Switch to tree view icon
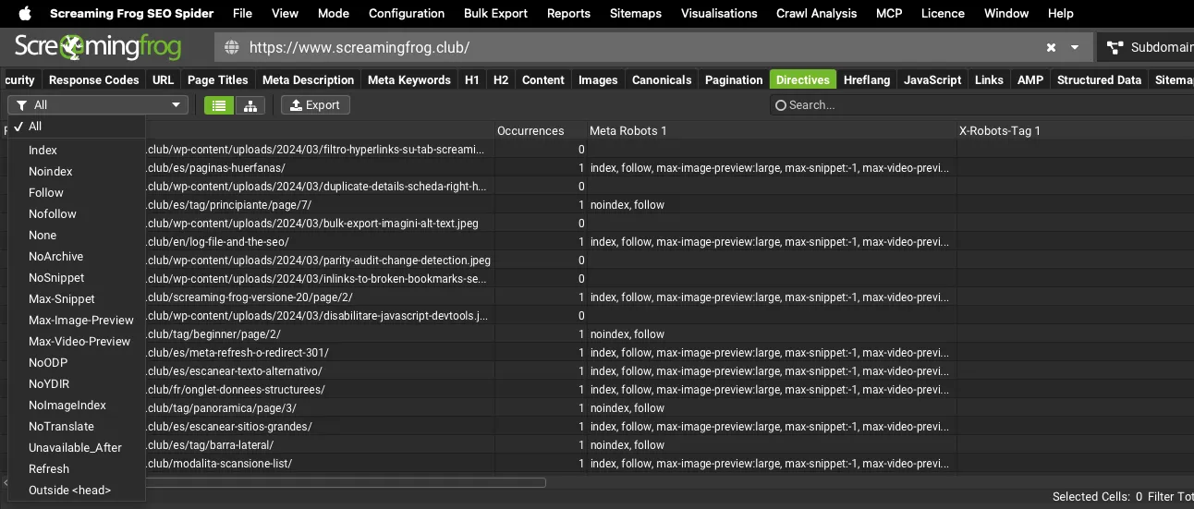 click(250, 105)
